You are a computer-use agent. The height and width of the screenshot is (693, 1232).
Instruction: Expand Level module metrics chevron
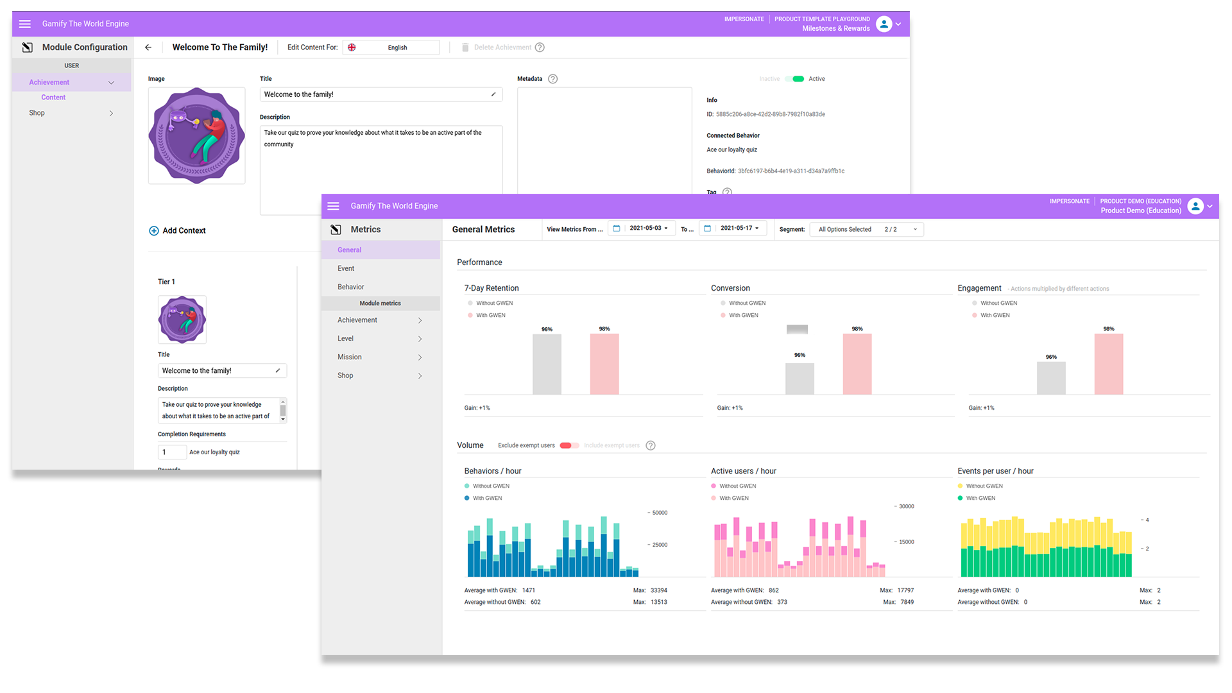click(x=420, y=339)
